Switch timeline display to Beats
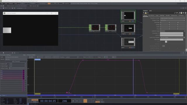The image size is (187, 105). 35,102
